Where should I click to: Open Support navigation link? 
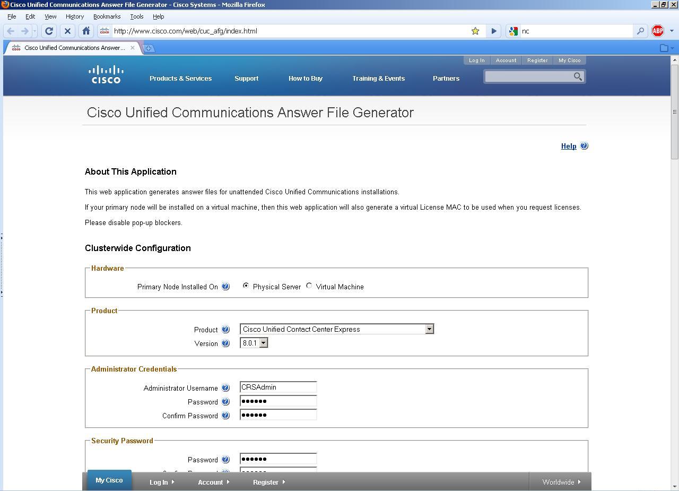pyautogui.click(x=247, y=78)
